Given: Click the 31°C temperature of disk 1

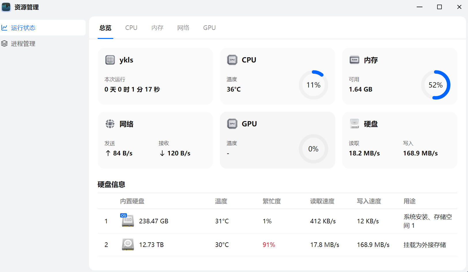Looking at the screenshot, I should coord(222,221).
